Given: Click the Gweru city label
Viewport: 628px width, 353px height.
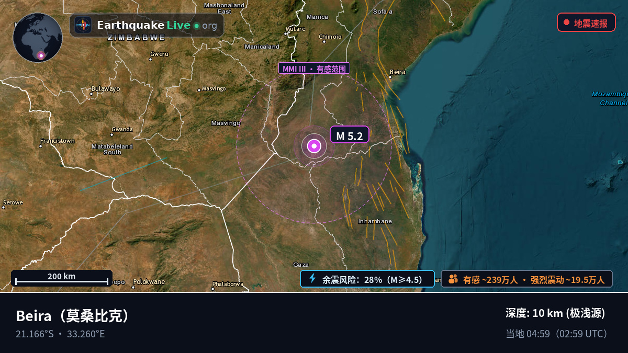Looking at the screenshot, I should 159,53.
